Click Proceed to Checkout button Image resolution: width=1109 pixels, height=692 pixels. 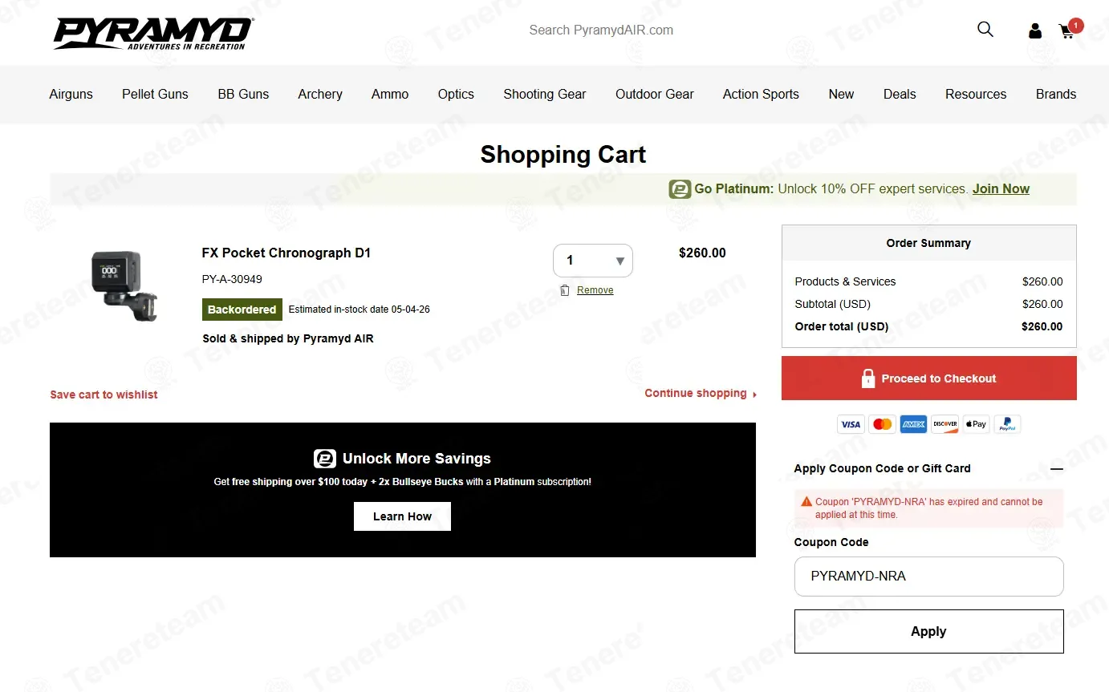[x=929, y=378]
